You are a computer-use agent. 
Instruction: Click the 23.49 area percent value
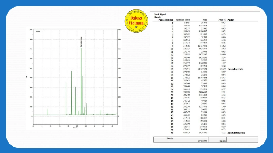[x=223, y=69]
